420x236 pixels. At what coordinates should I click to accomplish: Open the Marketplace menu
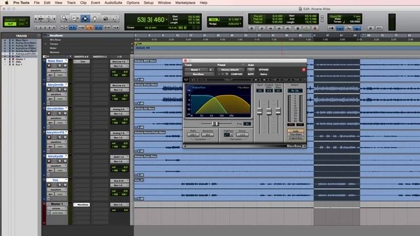click(x=185, y=3)
